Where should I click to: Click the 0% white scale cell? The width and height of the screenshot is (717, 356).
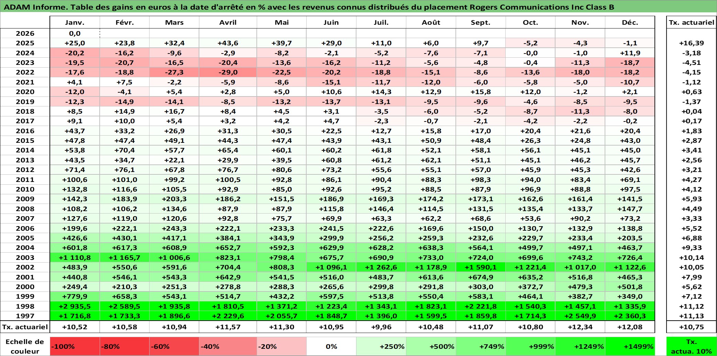(x=331, y=346)
